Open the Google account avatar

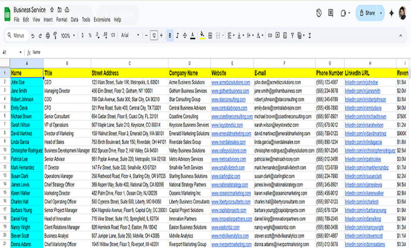pyautogui.click(x=403, y=13)
